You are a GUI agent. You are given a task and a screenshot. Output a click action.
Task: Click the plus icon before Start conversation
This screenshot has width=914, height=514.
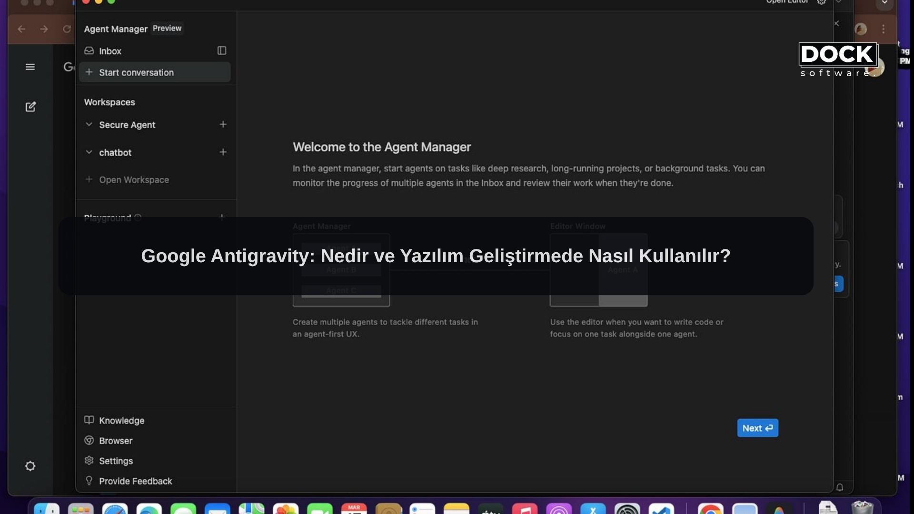click(x=89, y=72)
